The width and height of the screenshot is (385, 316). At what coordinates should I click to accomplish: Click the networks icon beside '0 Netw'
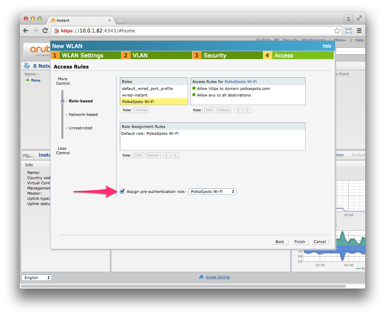pyautogui.click(x=27, y=66)
